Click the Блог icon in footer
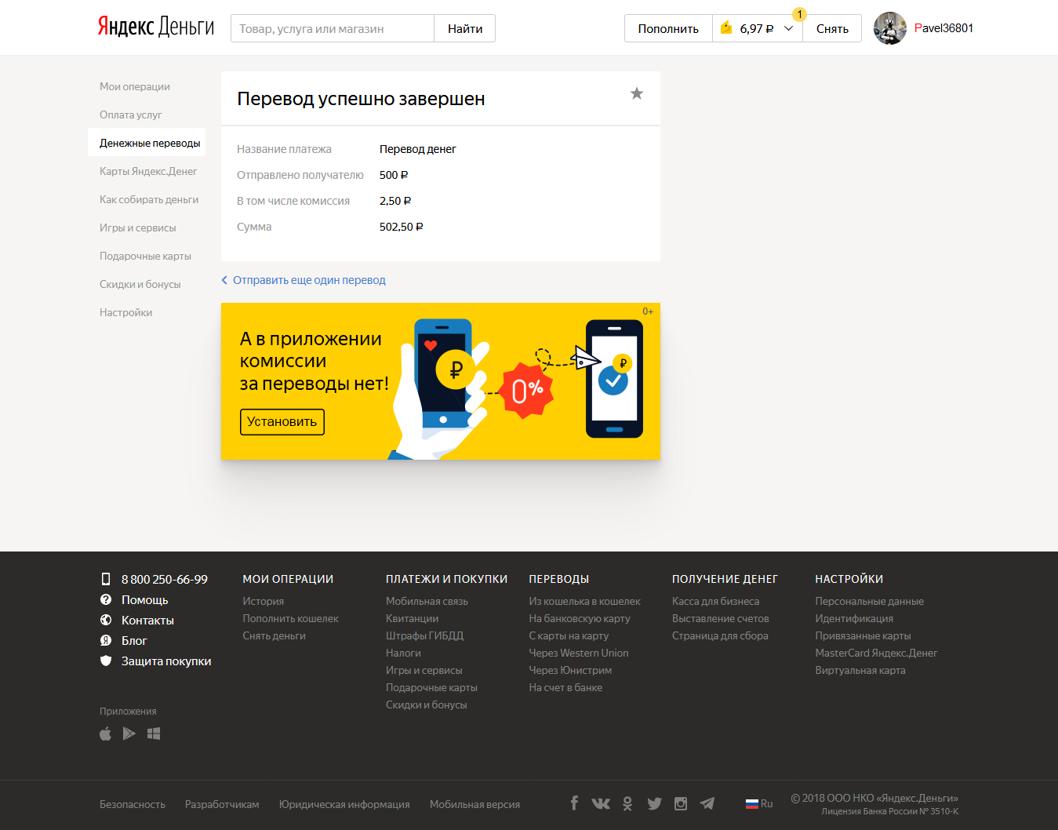Image resolution: width=1058 pixels, height=830 pixels. point(106,640)
